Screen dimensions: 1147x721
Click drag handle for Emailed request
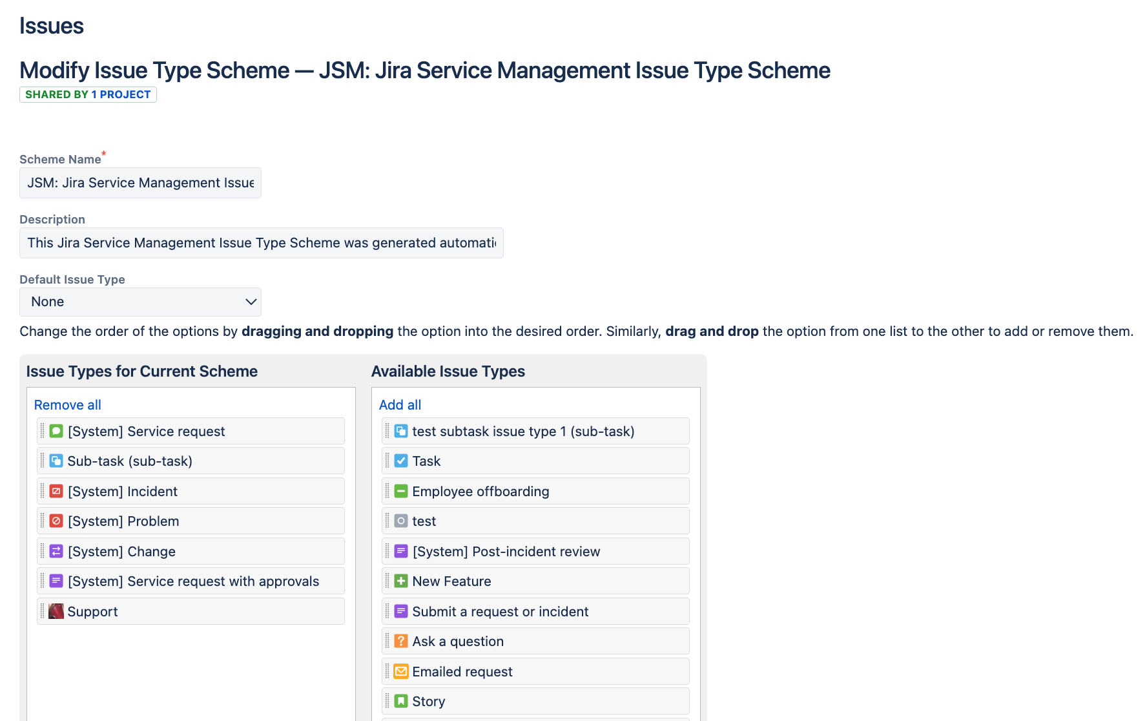pos(387,671)
